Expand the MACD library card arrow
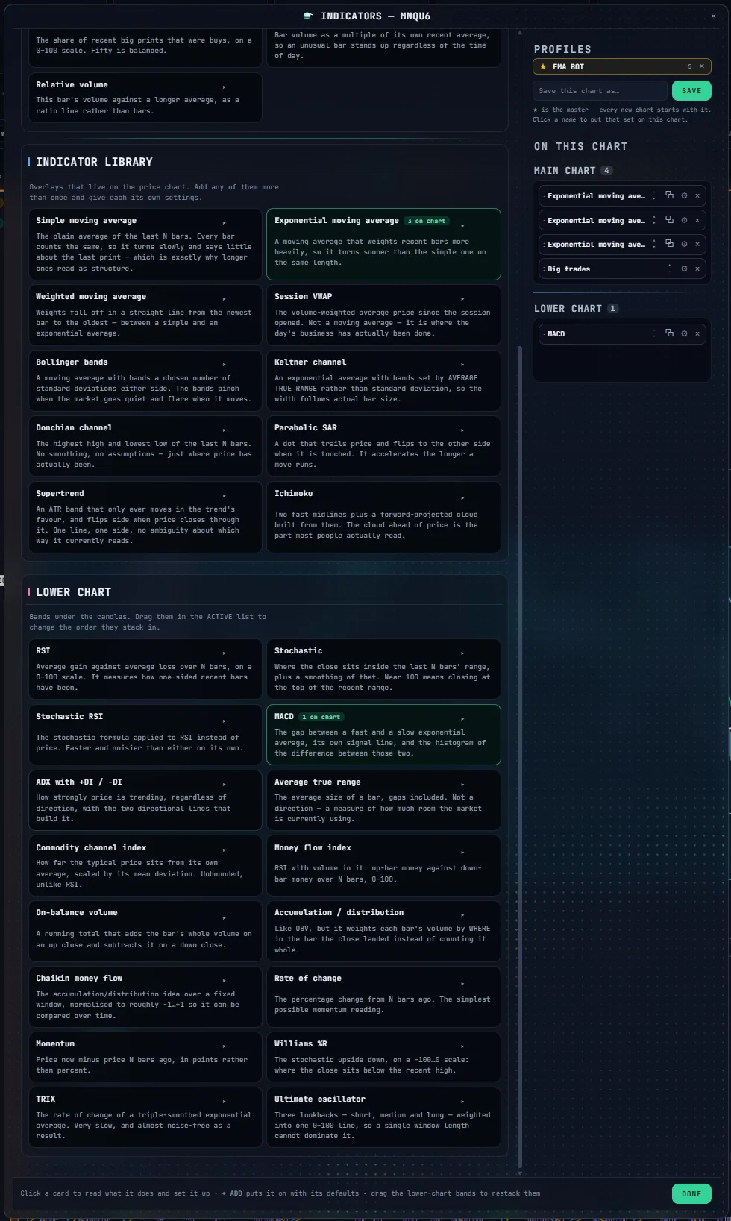The width and height of the screenshot is (731, 1221). point(462,719)
